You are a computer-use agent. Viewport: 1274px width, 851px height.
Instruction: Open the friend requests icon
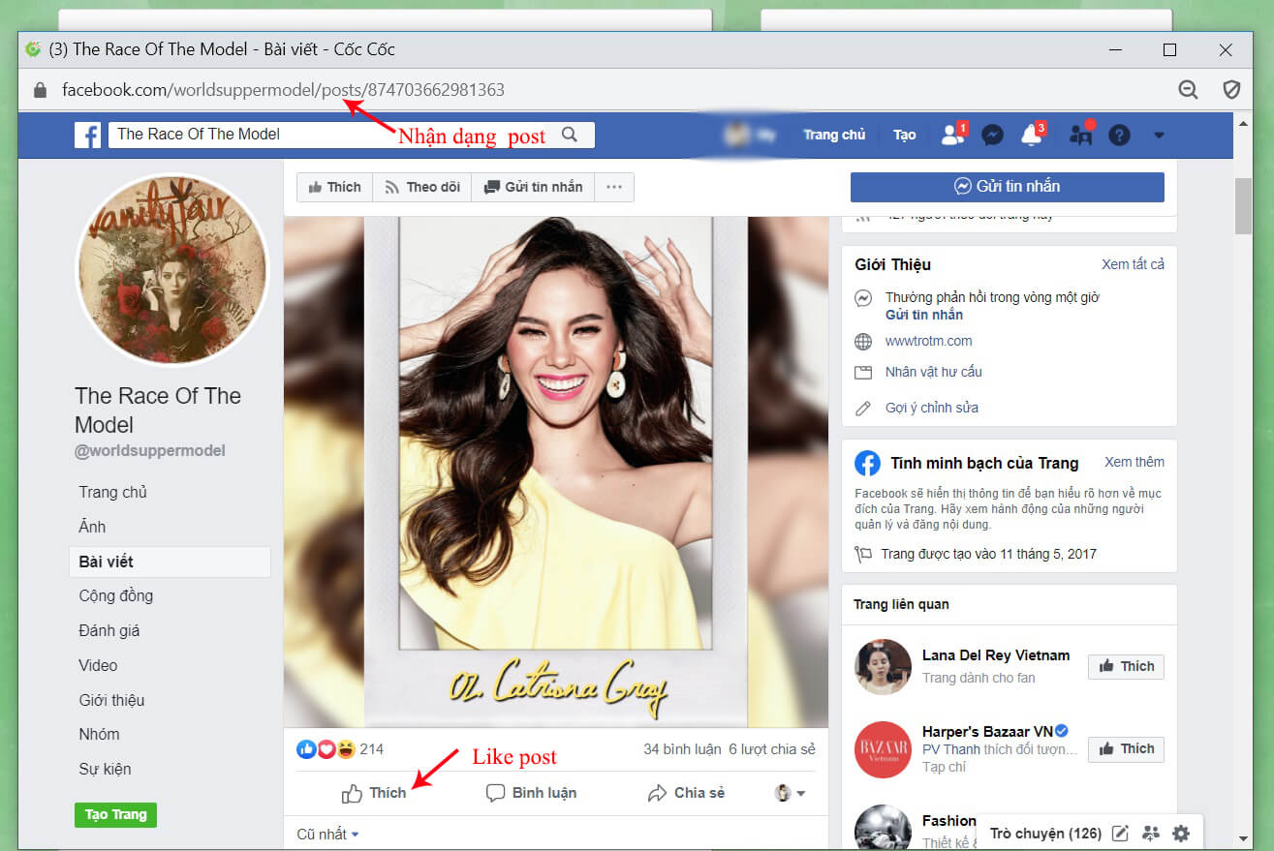click(x=951, y=135)
